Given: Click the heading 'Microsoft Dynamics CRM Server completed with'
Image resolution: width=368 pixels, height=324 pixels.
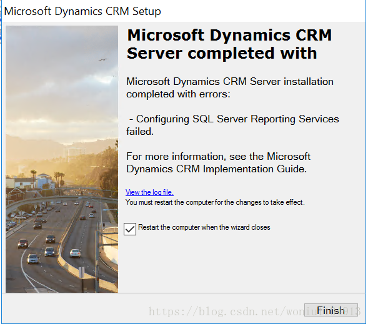Looking at the screenshot, I should tap(229, 44).
